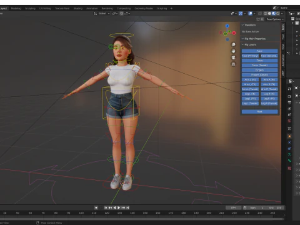Select rendered viewport shading

(x=278, y=14)
